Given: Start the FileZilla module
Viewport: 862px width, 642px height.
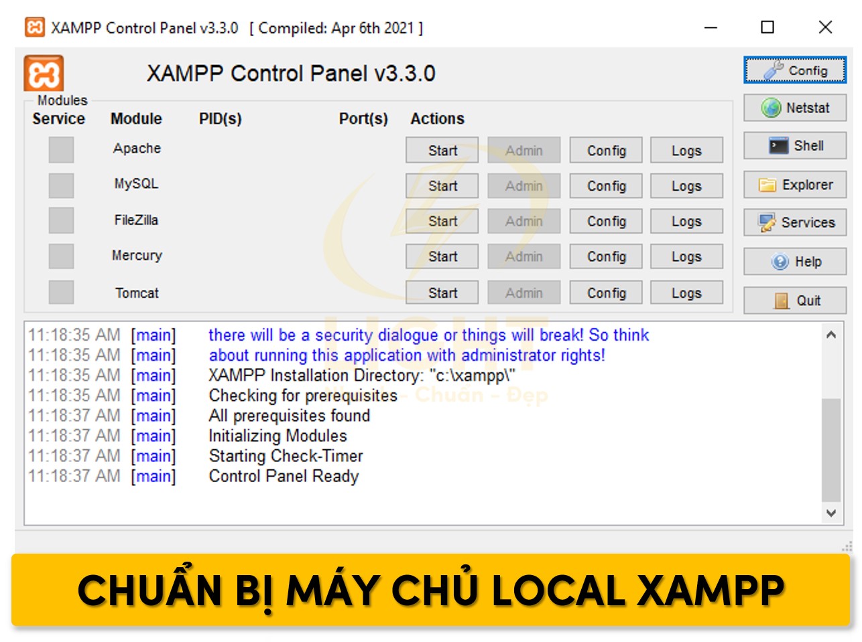Looking at the screenshot, I should [x=442, y=221].
